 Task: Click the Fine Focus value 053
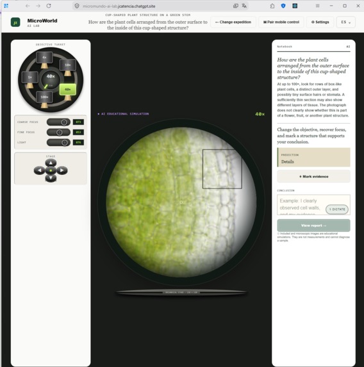(78, 132)
